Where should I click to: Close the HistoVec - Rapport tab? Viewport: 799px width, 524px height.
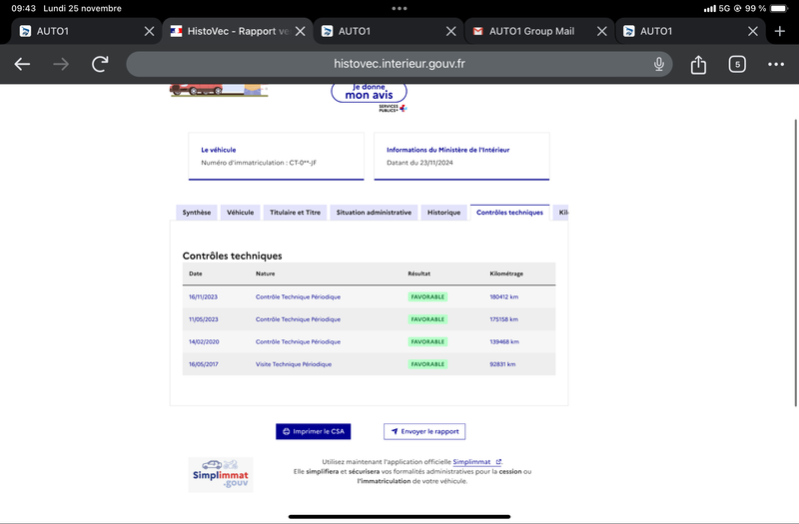point(301,31)
